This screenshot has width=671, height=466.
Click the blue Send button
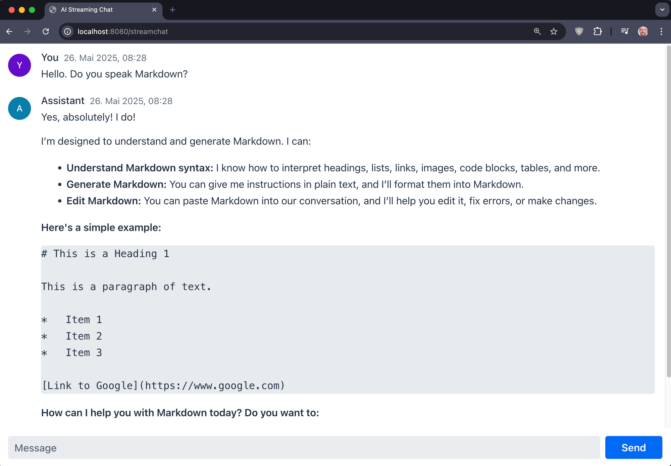[x=633, y=448]
